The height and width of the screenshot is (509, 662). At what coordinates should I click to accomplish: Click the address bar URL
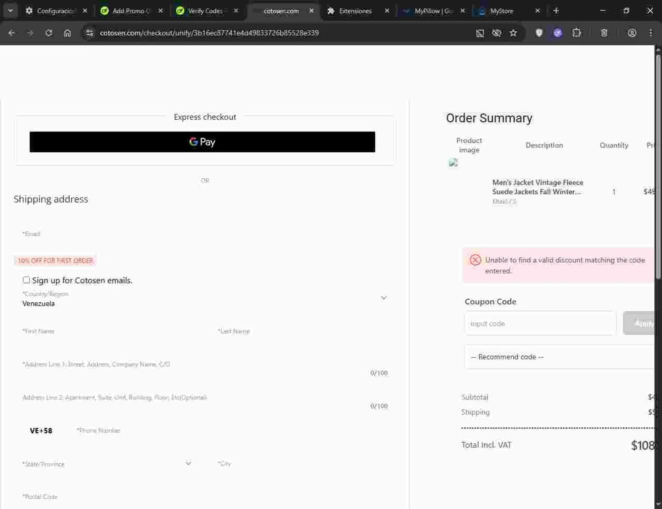(x=209, y=33)
